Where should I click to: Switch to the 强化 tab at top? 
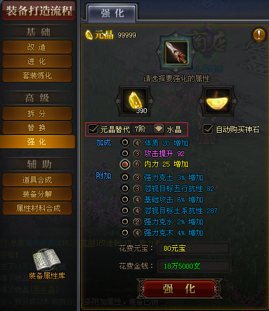[112, 14]
